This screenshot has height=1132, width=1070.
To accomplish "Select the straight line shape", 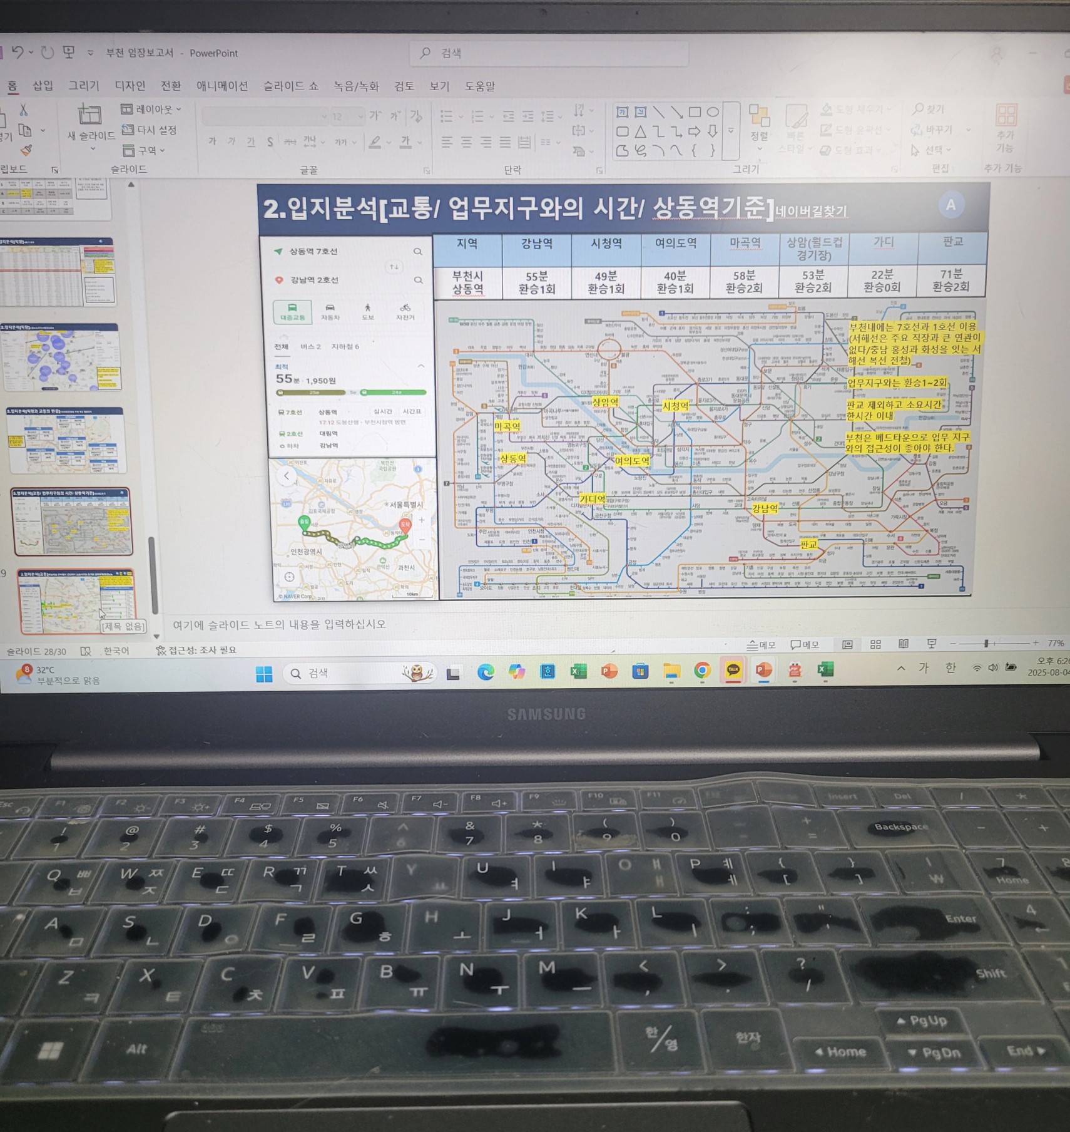I will 659,112.
